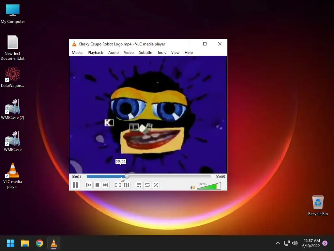The image size is (334, 251).
Task: Open the Media menu
Action: point(77,53)
